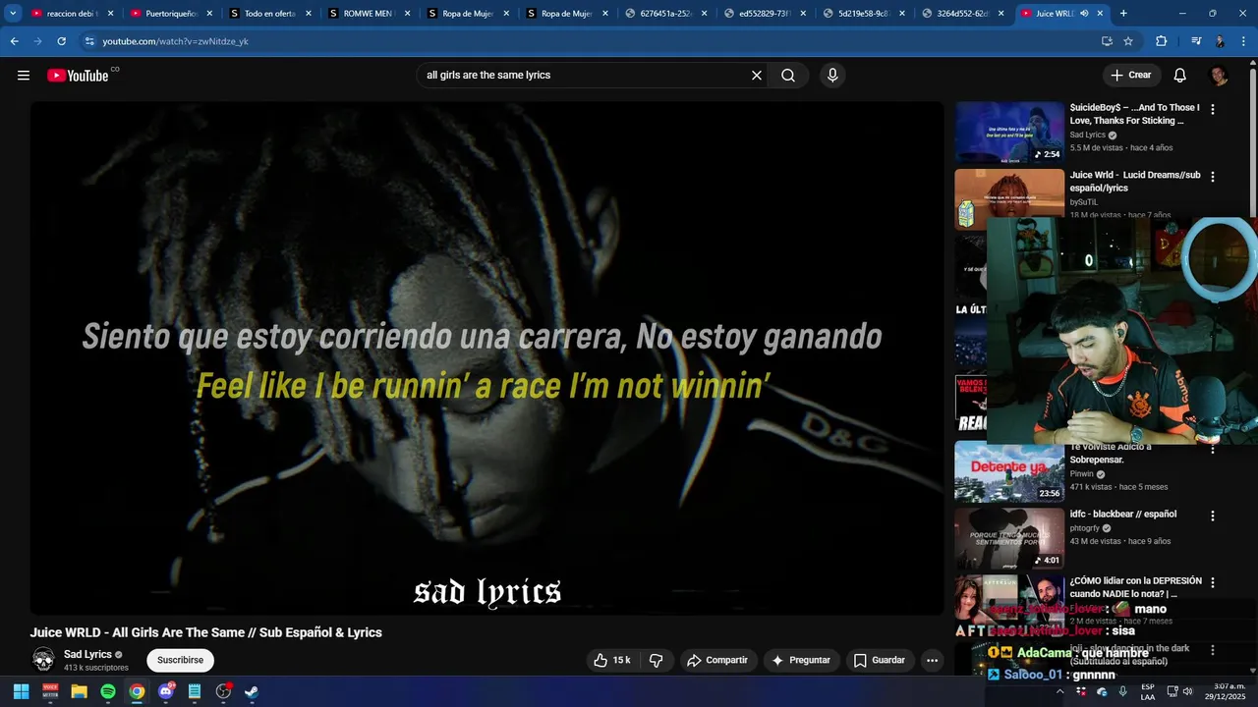1258x707 pixels.
Task: Switch to the ed552829 tab
Action: point(764,14)
